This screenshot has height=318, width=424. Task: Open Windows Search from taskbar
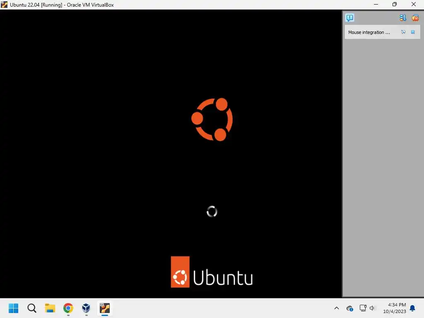[32, 308]
